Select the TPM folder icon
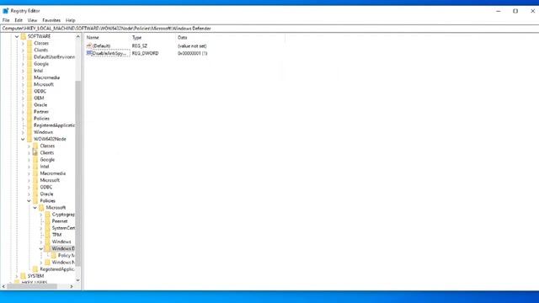Screen dimensions: 539x303 (x=48, y=235)
